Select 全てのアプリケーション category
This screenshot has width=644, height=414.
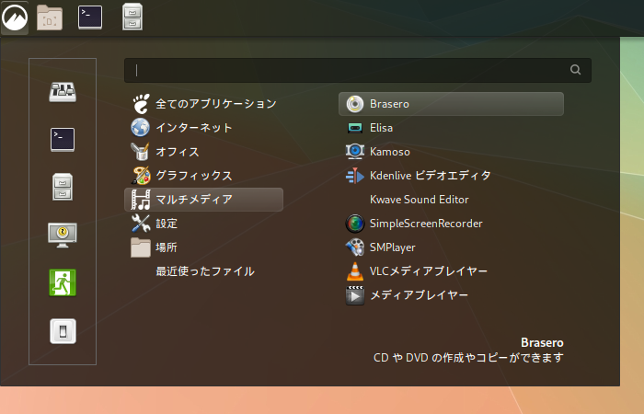(203, 104)
